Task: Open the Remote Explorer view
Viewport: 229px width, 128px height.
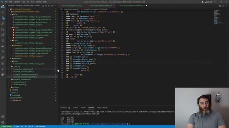Action: [3, 29]
